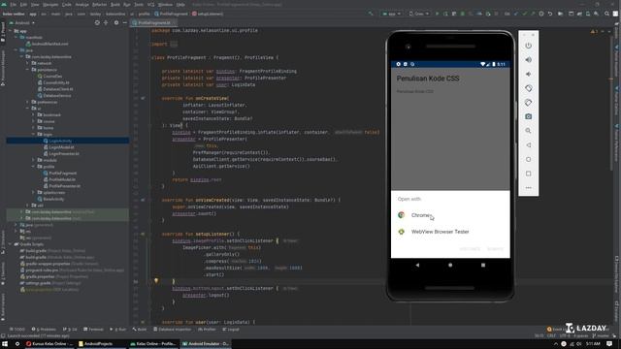Collapse the java folder in the tree
Viewport: 621px width, 349px height.
point(16,50)
